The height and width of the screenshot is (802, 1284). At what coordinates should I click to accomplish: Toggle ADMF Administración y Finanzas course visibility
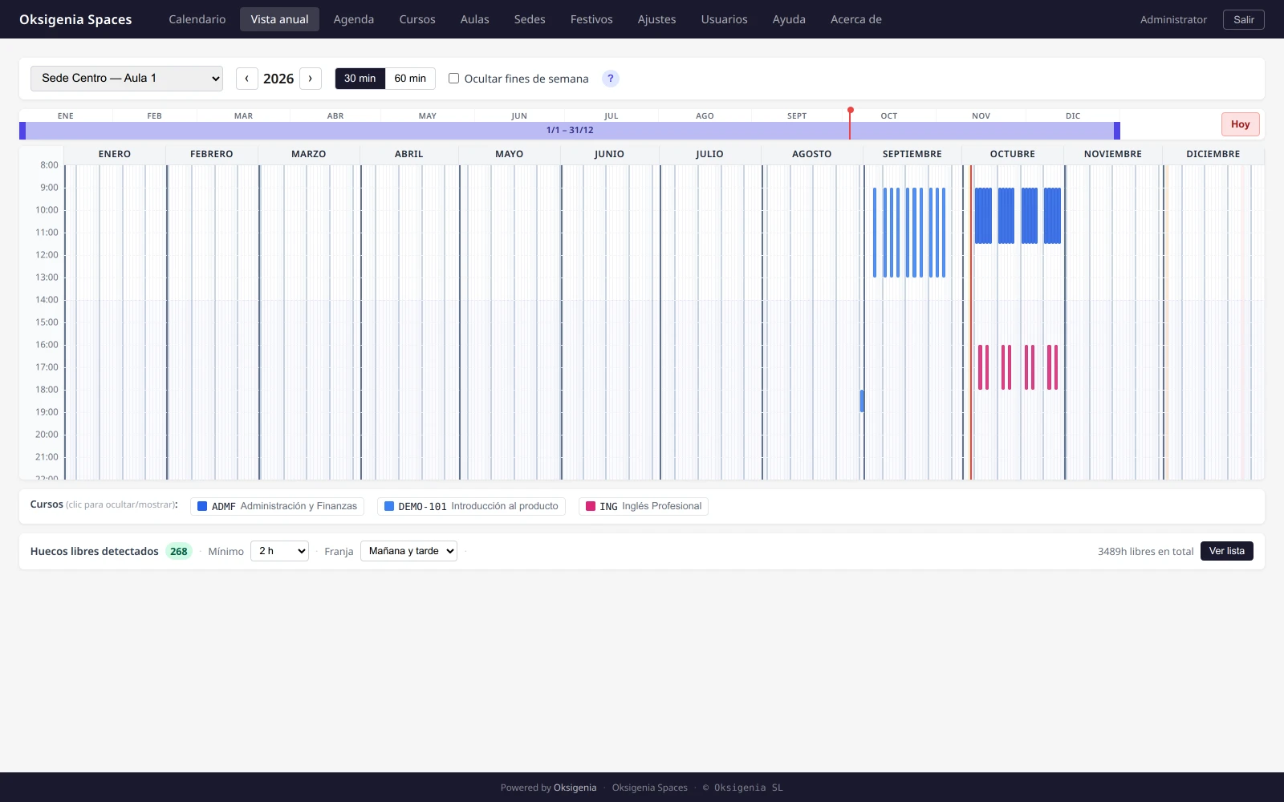(277, 506)
